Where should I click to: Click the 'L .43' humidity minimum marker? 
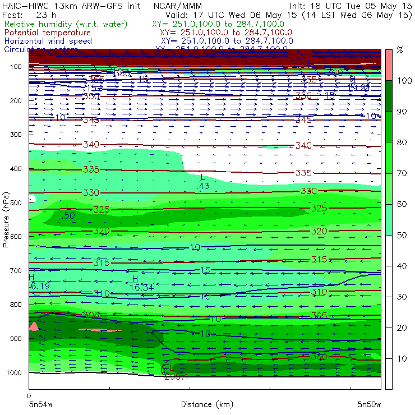[x=203, y=182]
